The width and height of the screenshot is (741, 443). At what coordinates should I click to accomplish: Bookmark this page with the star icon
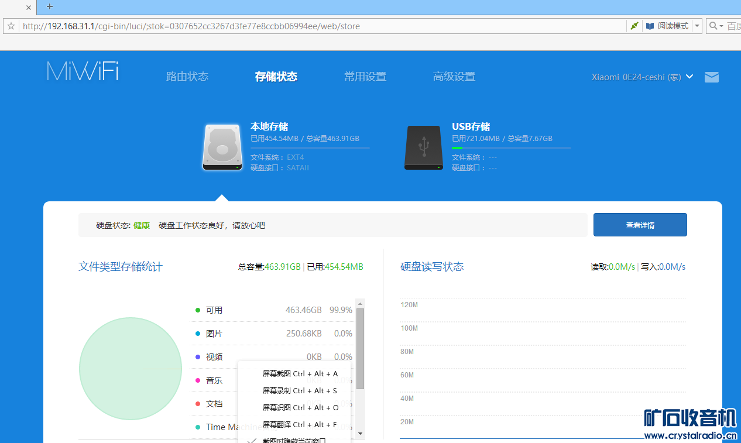11,26
